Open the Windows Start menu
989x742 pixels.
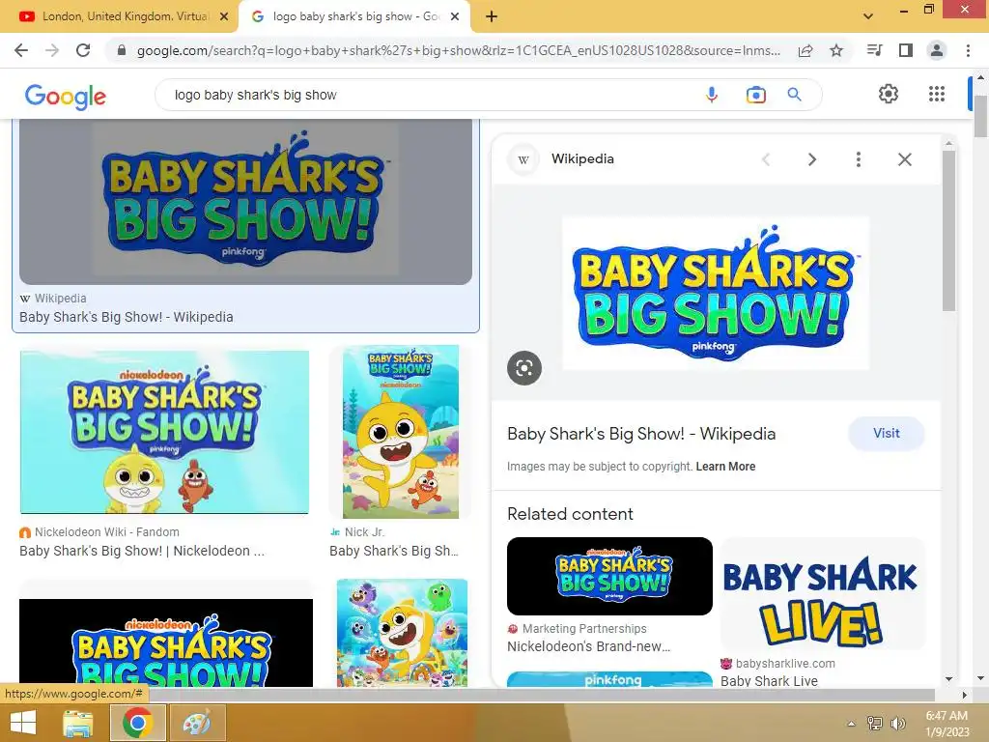point(23,723)
